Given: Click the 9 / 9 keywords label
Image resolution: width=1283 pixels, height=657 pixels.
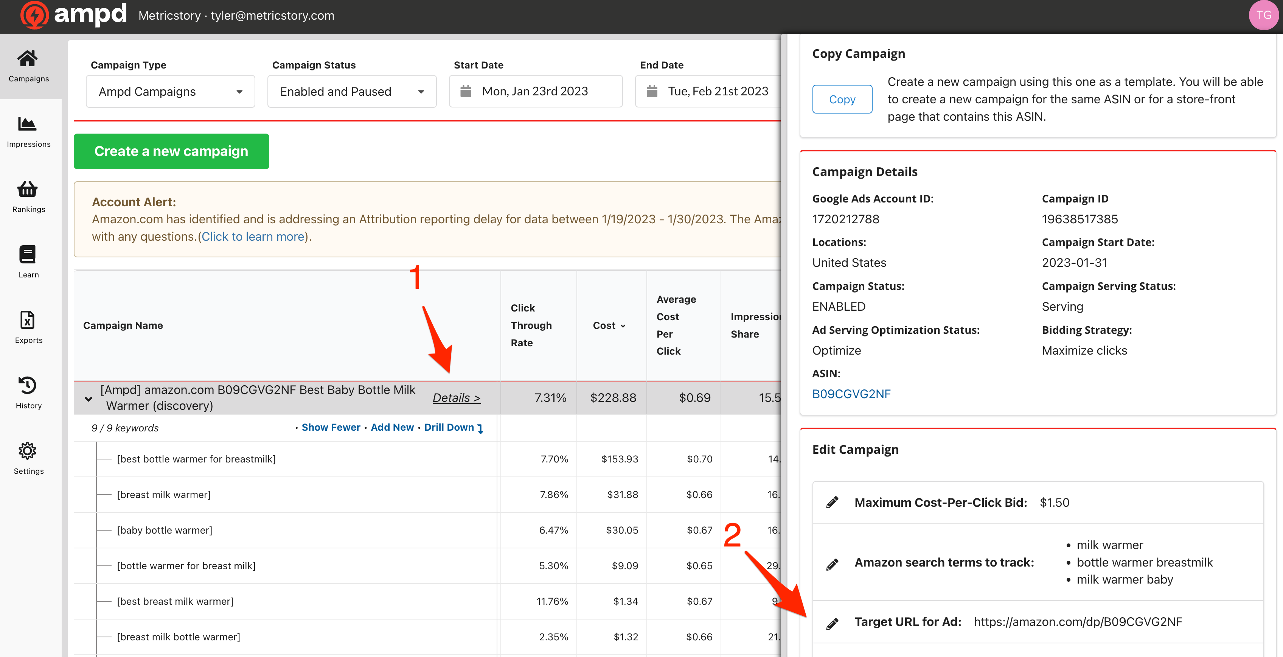Looking at the screenshot, I should (x=125, y=428).
